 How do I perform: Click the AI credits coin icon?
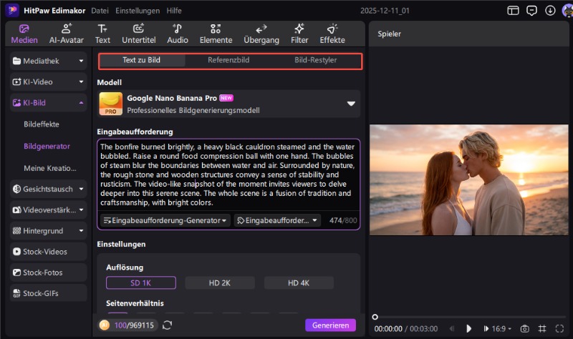(105, 325)
